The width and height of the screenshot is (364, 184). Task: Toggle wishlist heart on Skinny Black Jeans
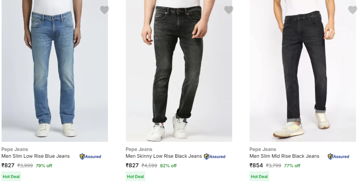229,10
